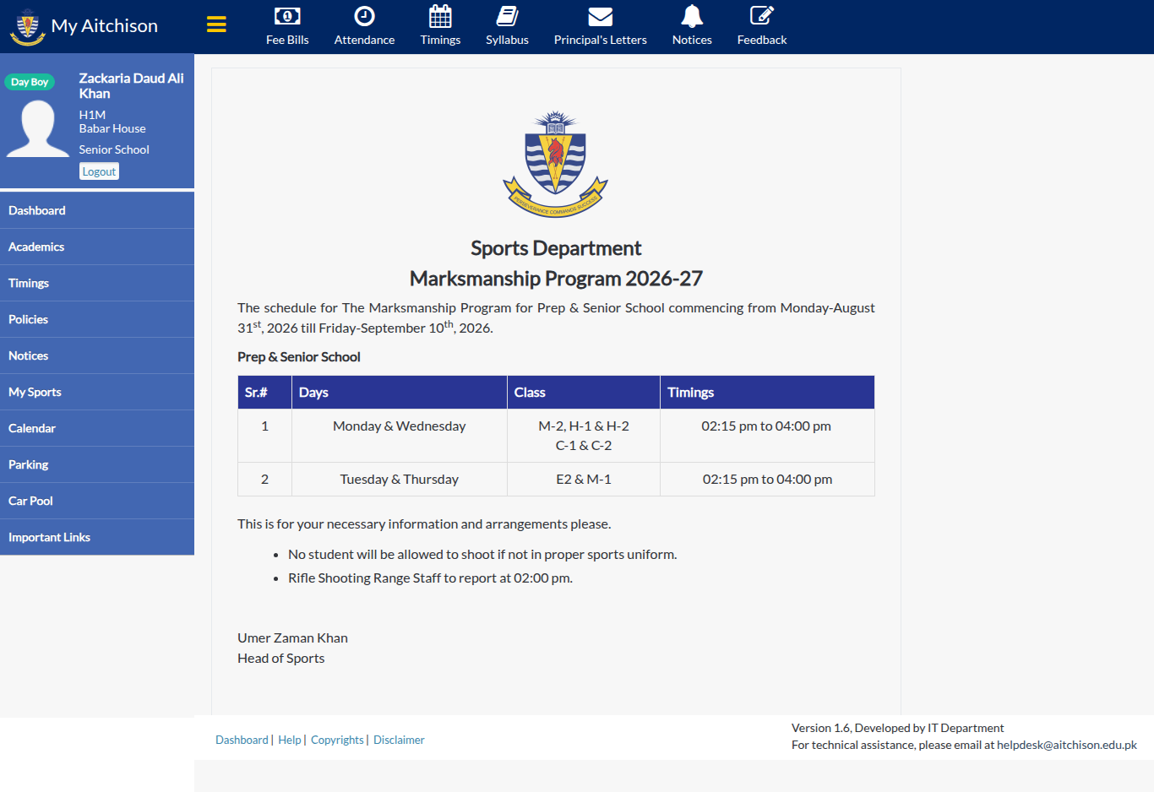
Task: Open the Copyrights footer link
Action: tap(337, 740)
